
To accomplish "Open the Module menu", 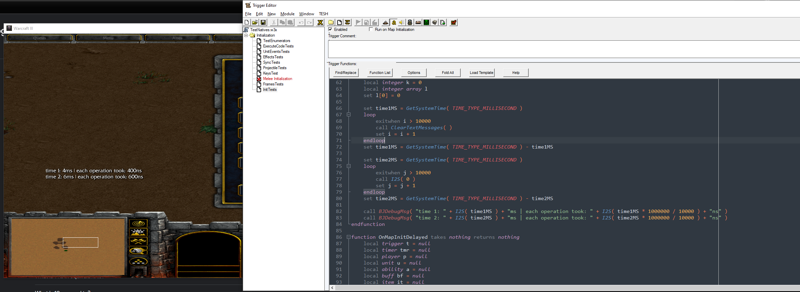I will (287, 14).
